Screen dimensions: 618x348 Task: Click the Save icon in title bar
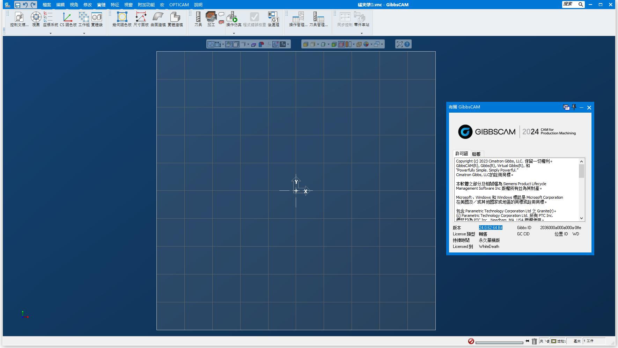click(17, 5)
